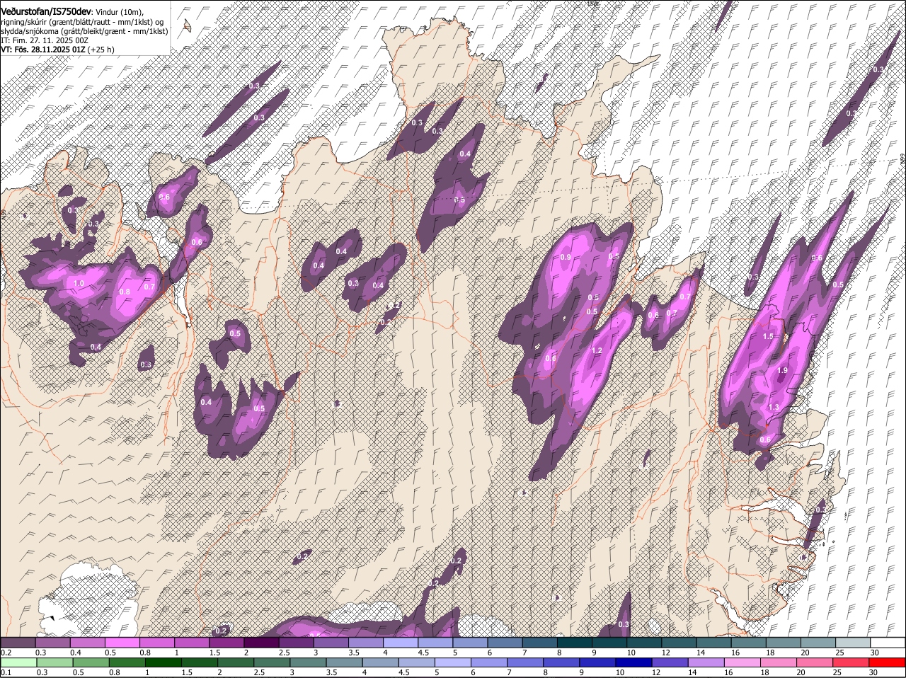Screen dimensions: 906x678
Task: Click the 30 label under the rain legend
Action: pyautogui.click(x=875, y=672)
